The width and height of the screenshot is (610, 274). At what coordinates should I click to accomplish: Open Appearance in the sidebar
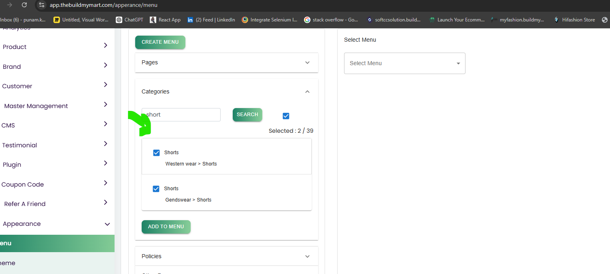click(22, 224)
